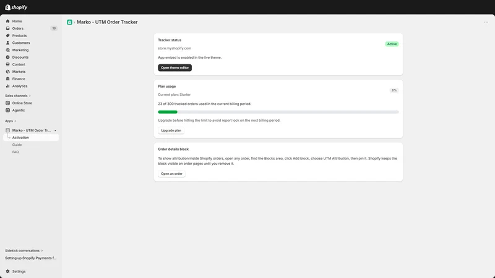This screenshot has width=495, height=278.
Task: Click Order details block heading
Action: pyautogui.click(x=173, y=149)
